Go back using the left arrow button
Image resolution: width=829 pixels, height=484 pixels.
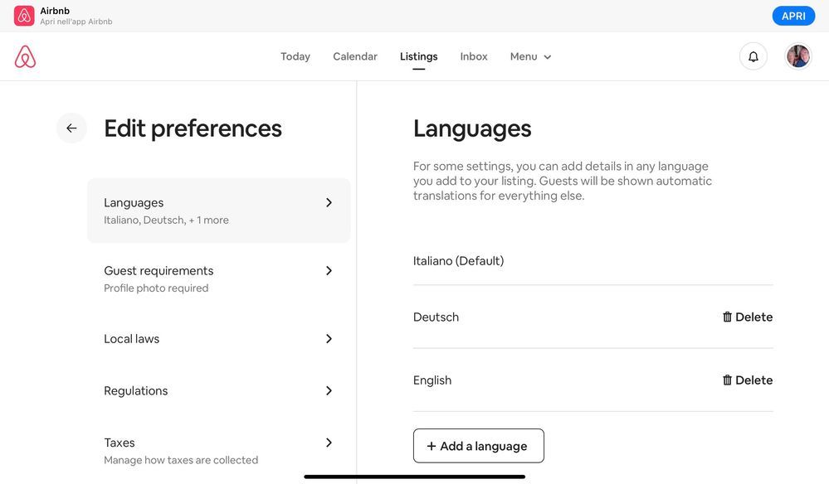(x=71, y=128)
